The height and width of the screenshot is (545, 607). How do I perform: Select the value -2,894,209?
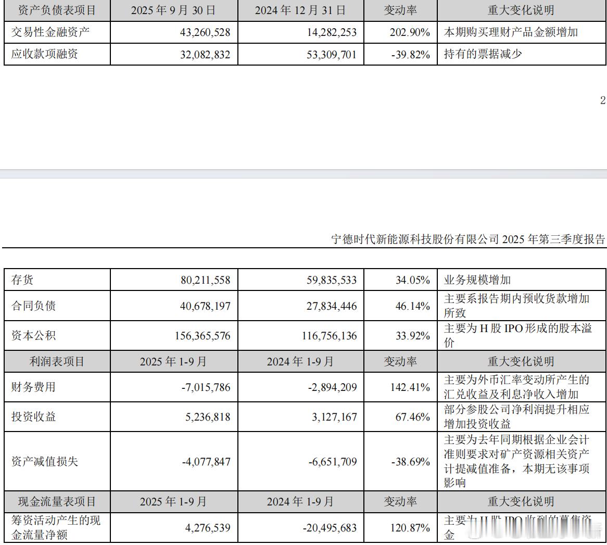point(333,387)
